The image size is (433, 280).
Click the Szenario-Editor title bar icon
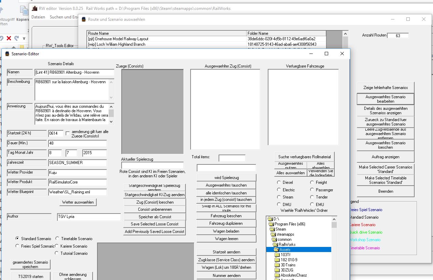pyautogui.click(x=7, y=54)
